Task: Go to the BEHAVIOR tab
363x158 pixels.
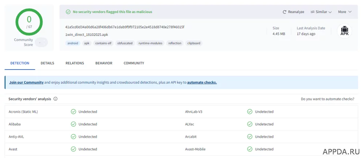Action: 104,63
